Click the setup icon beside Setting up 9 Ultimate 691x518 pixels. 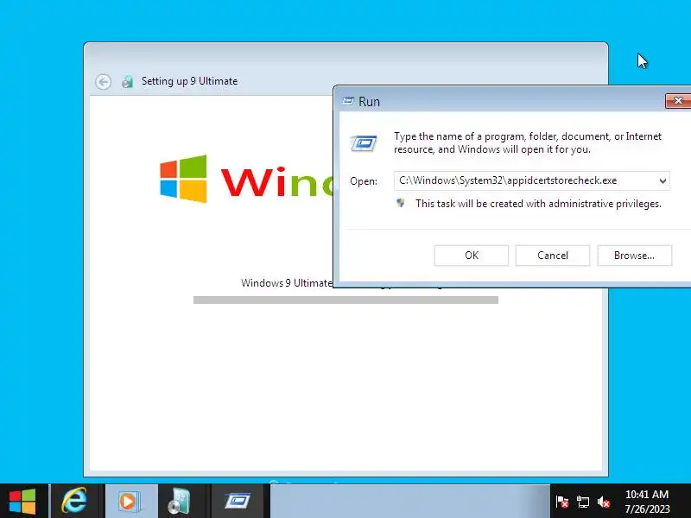click(127, 81)
